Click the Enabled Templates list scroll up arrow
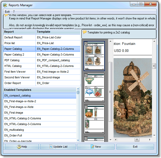This screenshot has width=161, height=158. pyautogui.click(x=78, y=89)
